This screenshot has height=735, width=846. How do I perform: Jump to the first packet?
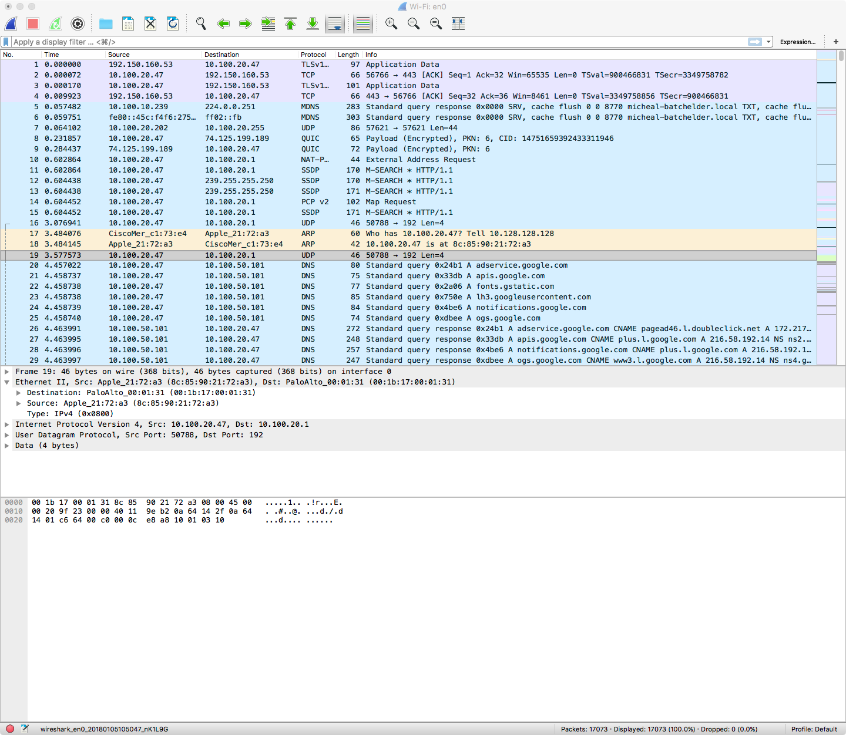[290, 23]
